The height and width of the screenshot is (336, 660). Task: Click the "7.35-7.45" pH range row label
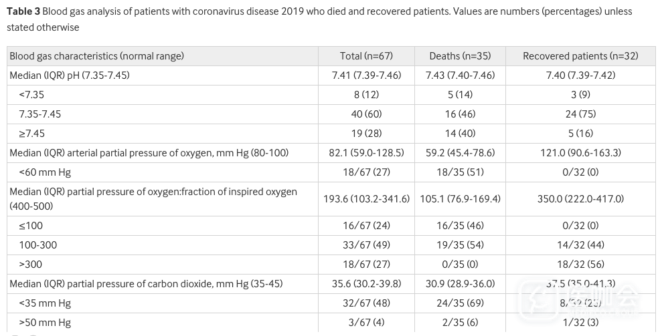point(40,114)
